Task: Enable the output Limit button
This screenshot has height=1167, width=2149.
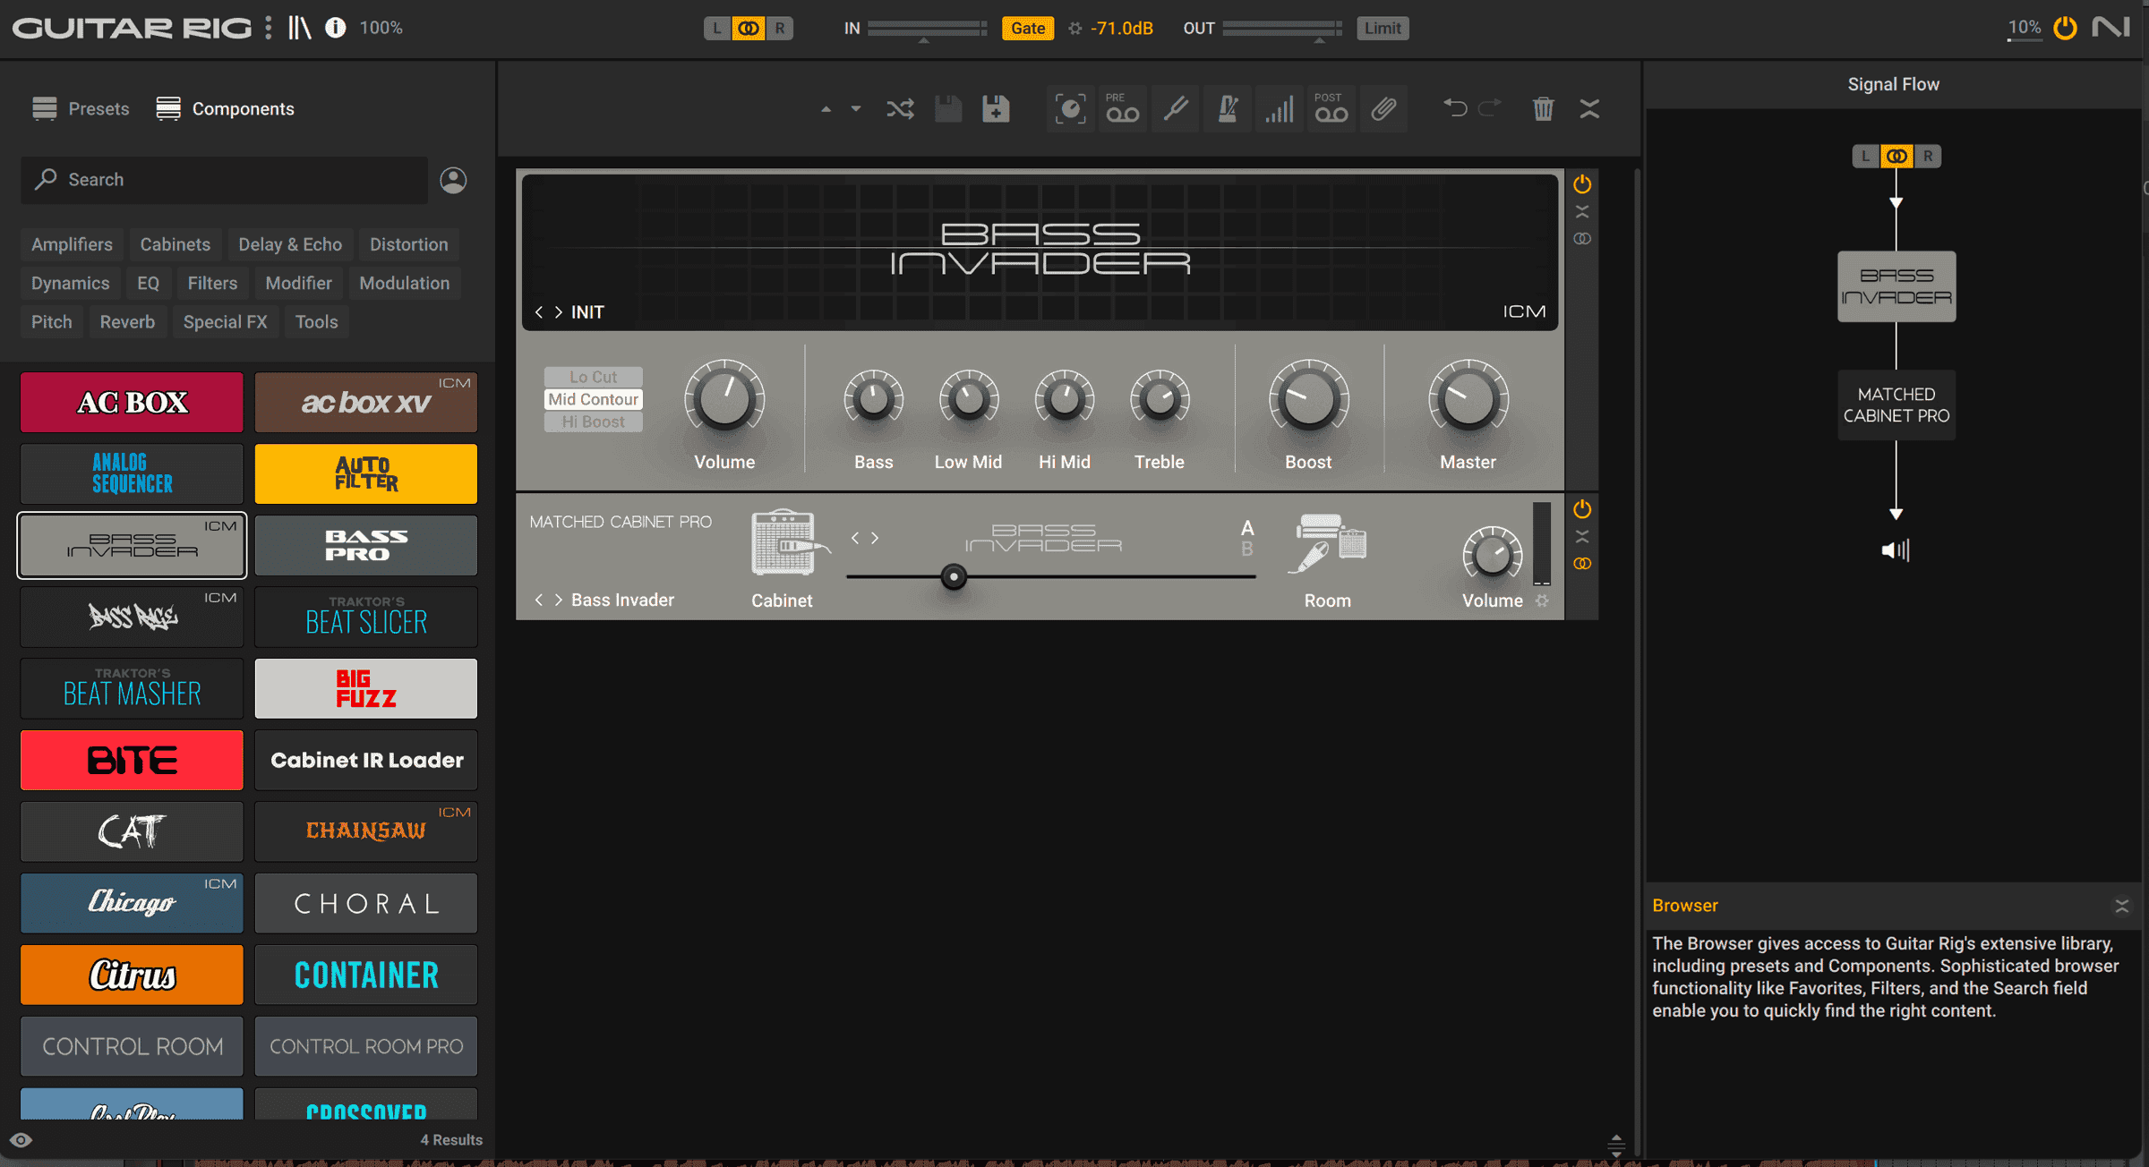Action: click(x=1383, y=29)
